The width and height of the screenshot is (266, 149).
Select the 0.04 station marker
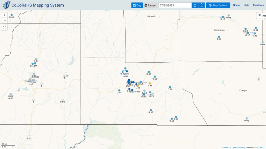pyautogui.click(x=263, y=42)
